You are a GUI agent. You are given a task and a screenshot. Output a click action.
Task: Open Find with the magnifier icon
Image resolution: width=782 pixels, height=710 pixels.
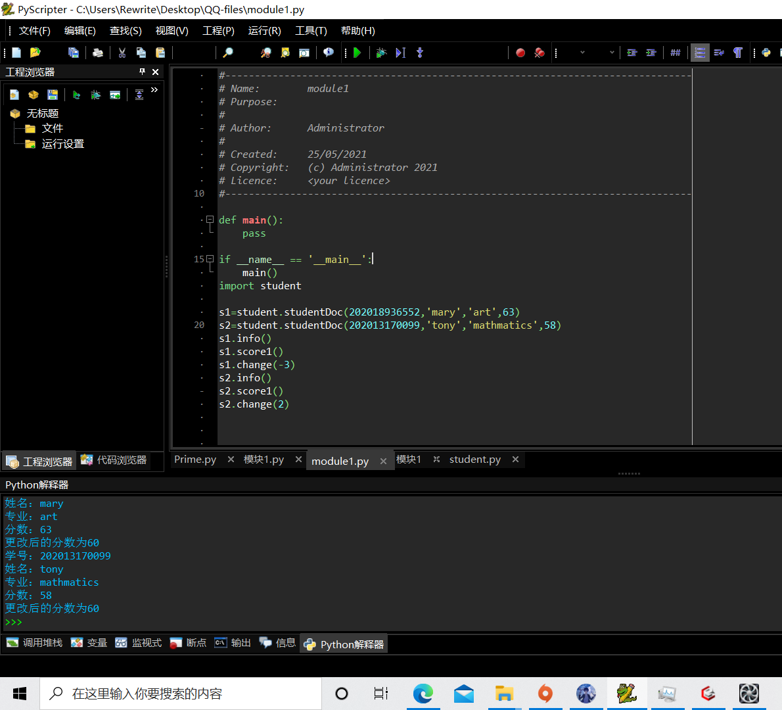pyautogui.click(x=228, y=53)
